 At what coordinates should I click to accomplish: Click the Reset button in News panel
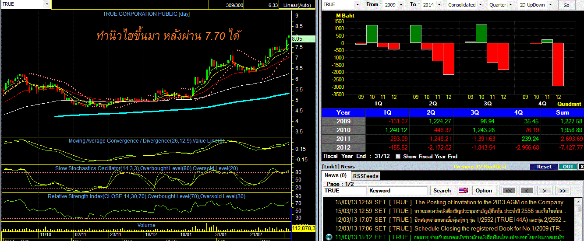(544, 167)
